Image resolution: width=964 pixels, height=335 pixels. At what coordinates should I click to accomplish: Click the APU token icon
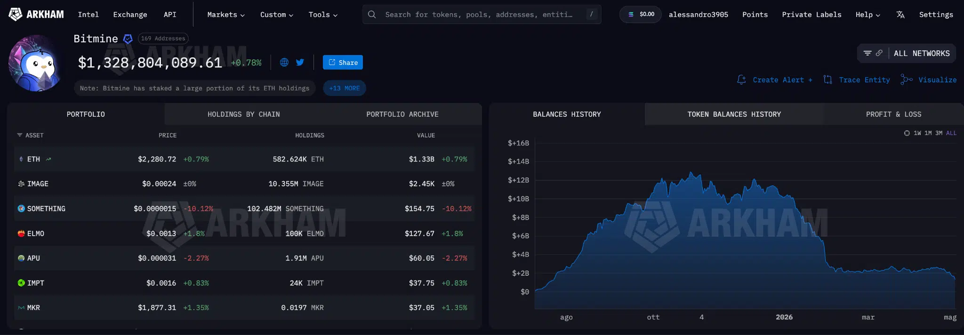(21, 258)
